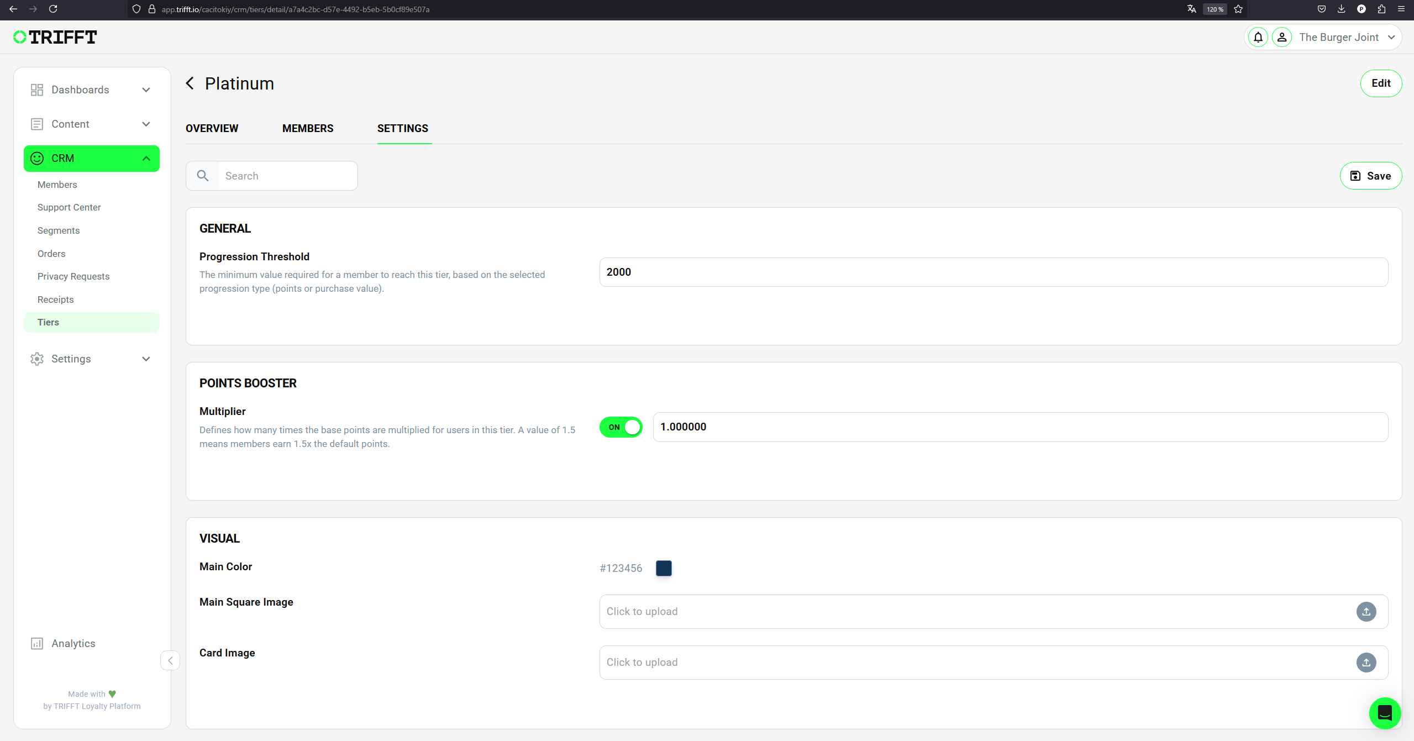Turn off the Points Booster multiplier toggle

click(621, 427)
